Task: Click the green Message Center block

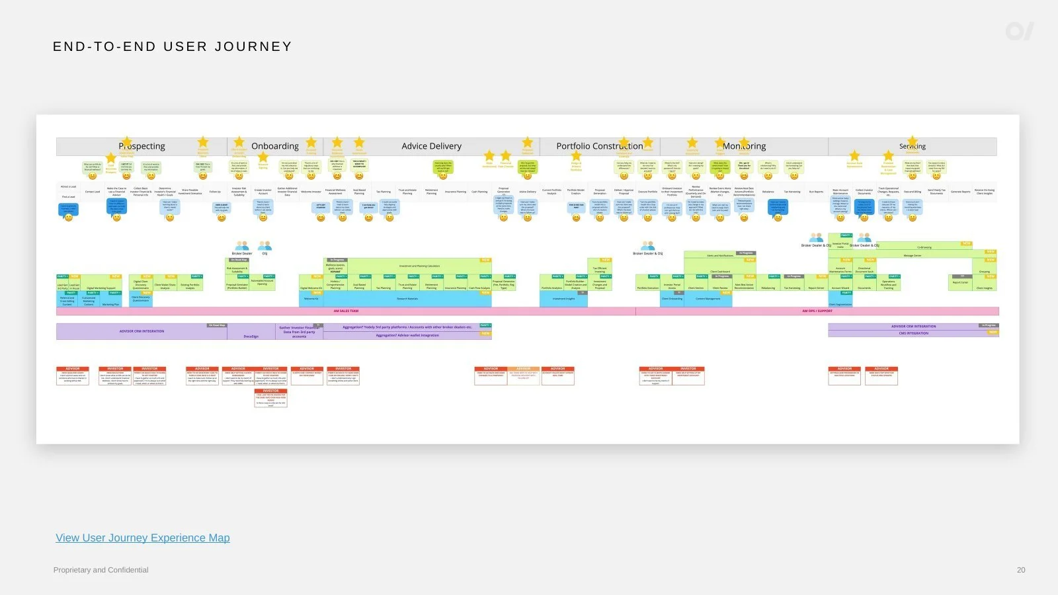Action: [x=913, y=255]
